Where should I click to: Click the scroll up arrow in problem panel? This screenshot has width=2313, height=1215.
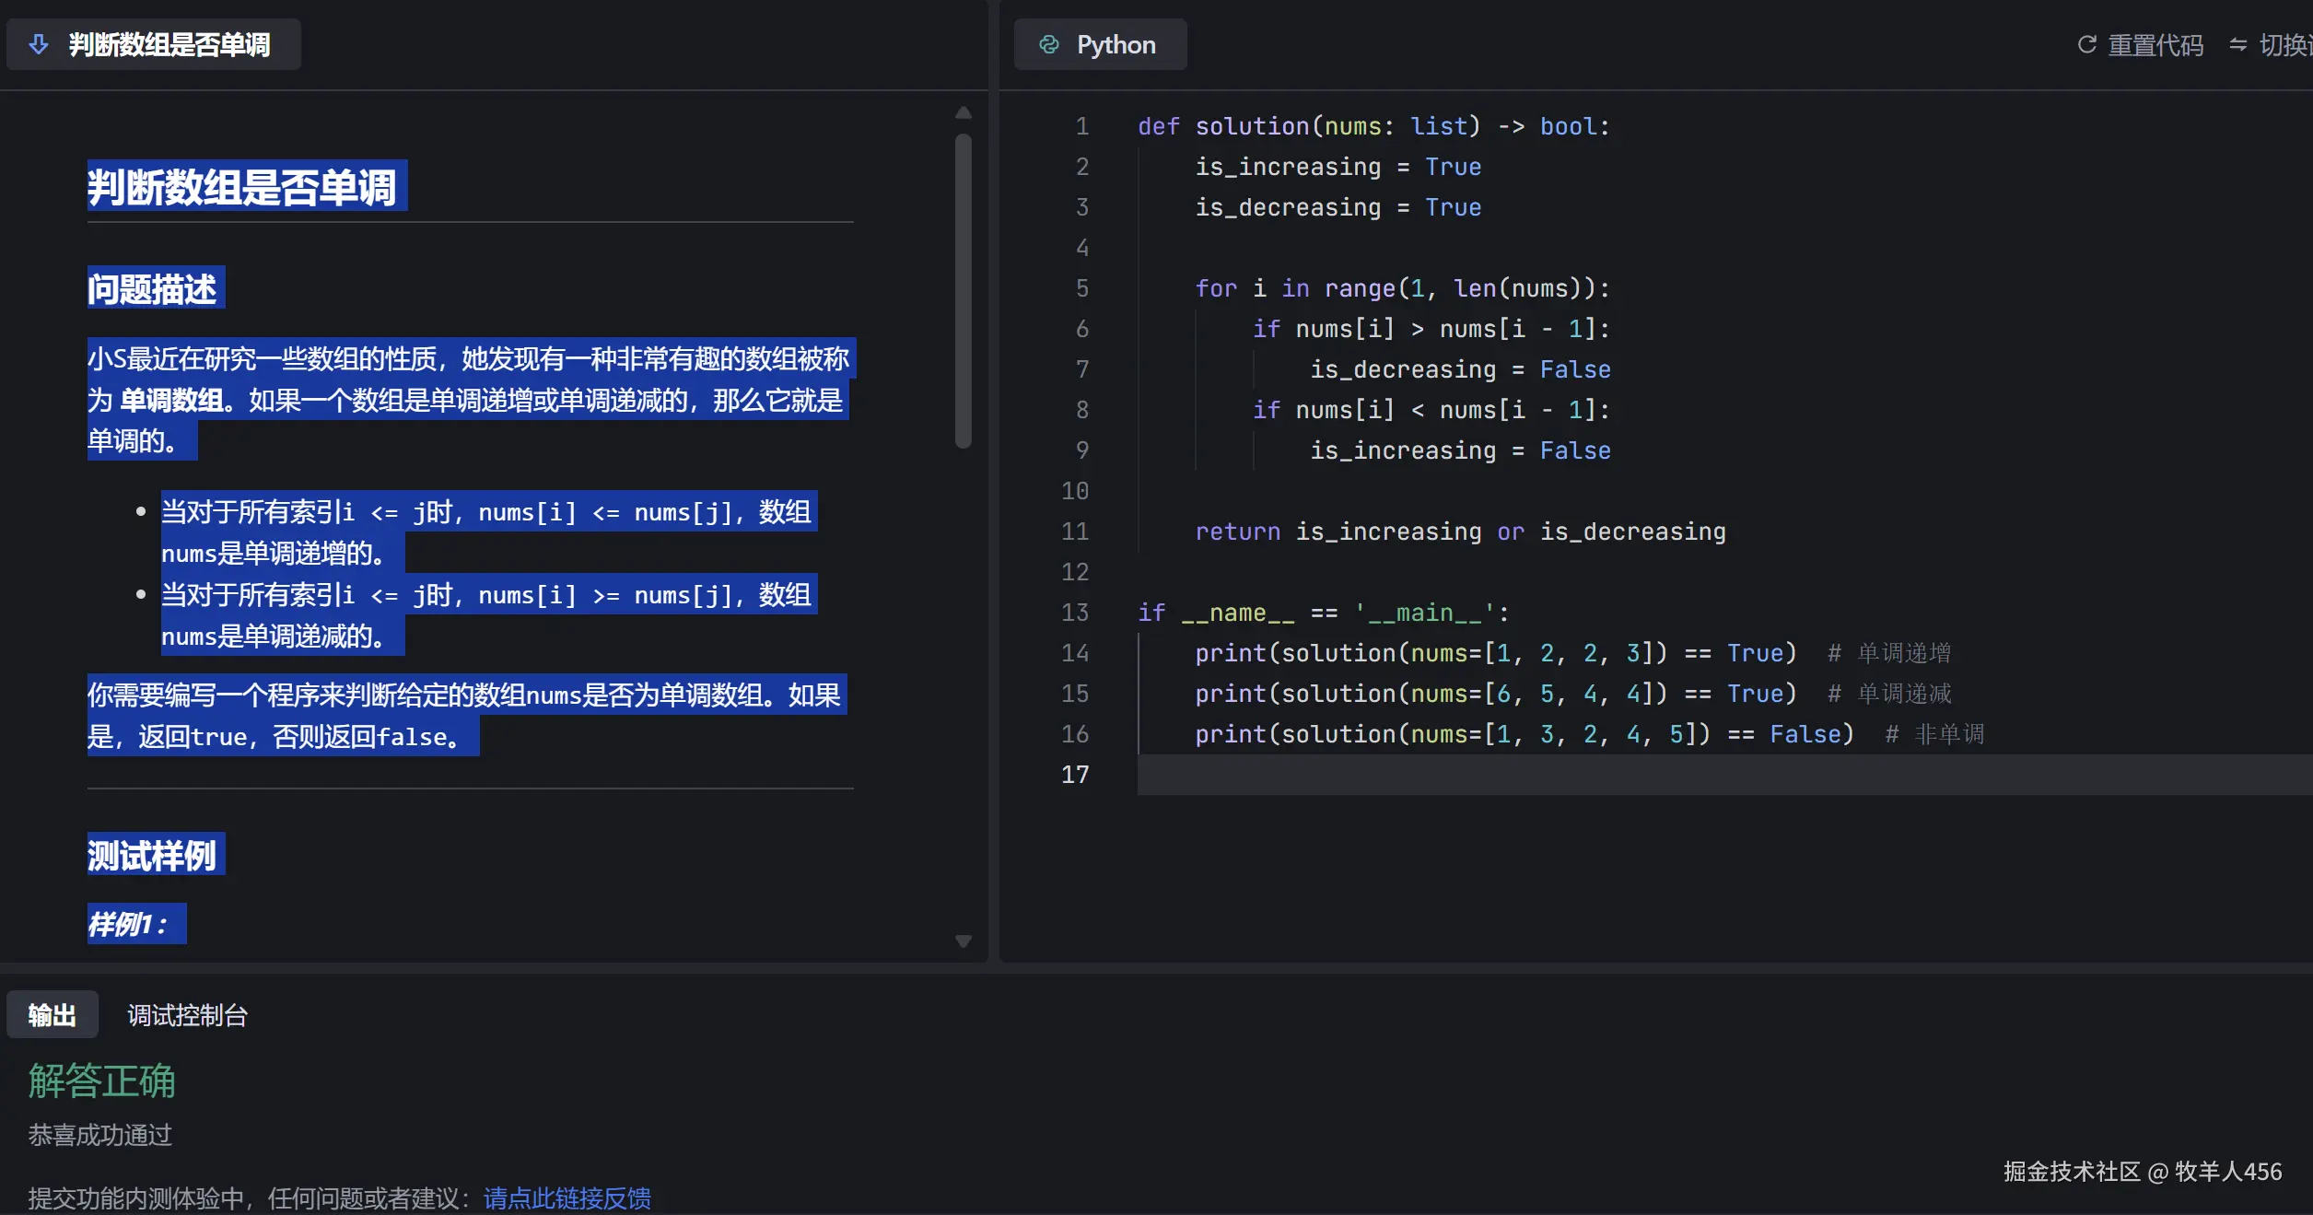coord(964,112)
